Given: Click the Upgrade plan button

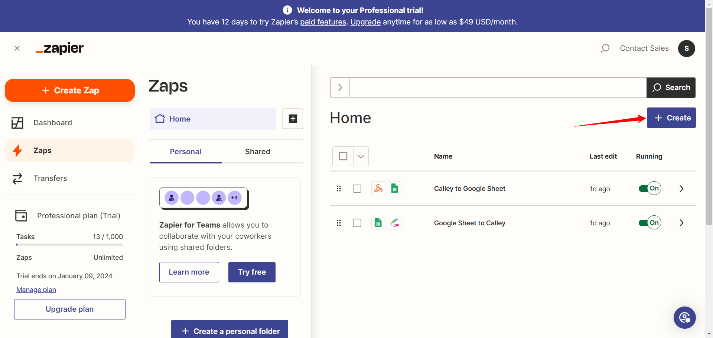Looking at the screenshot, I should 70,309.
